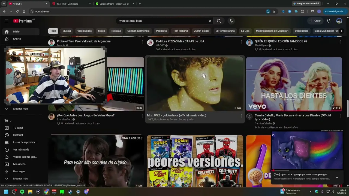Open a new browser tab

coord(140,4)
